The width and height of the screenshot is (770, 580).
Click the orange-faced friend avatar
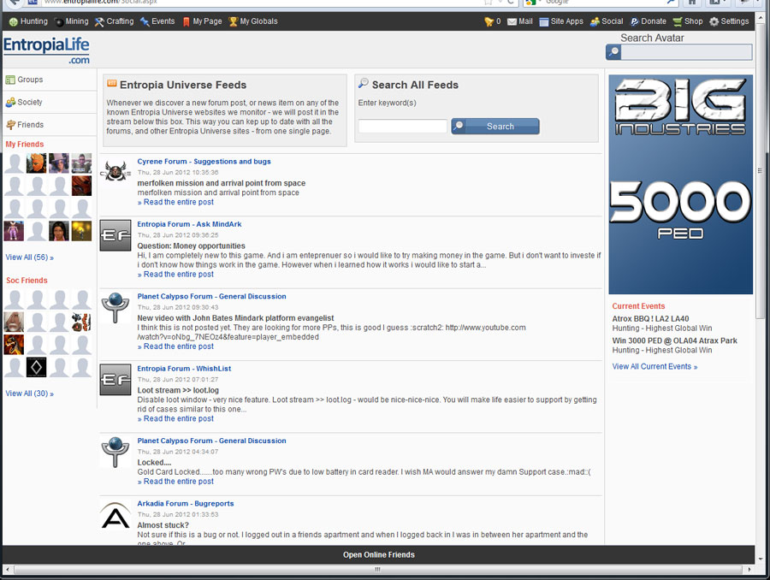pyautogui.click(x=36, y=163)
